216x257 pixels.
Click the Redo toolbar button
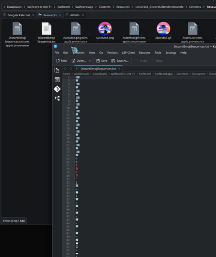pos(157,60)
